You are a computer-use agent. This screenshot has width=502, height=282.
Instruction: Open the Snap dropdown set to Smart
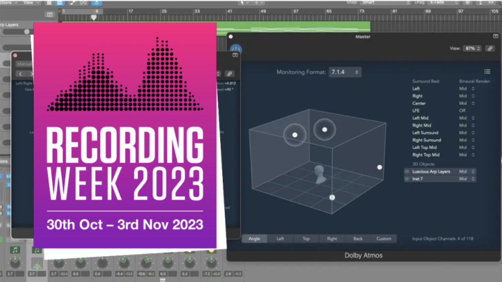pyautogui.click(x=385, y=2)
